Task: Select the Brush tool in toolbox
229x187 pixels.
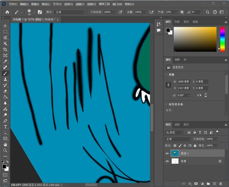Action: 5,73
